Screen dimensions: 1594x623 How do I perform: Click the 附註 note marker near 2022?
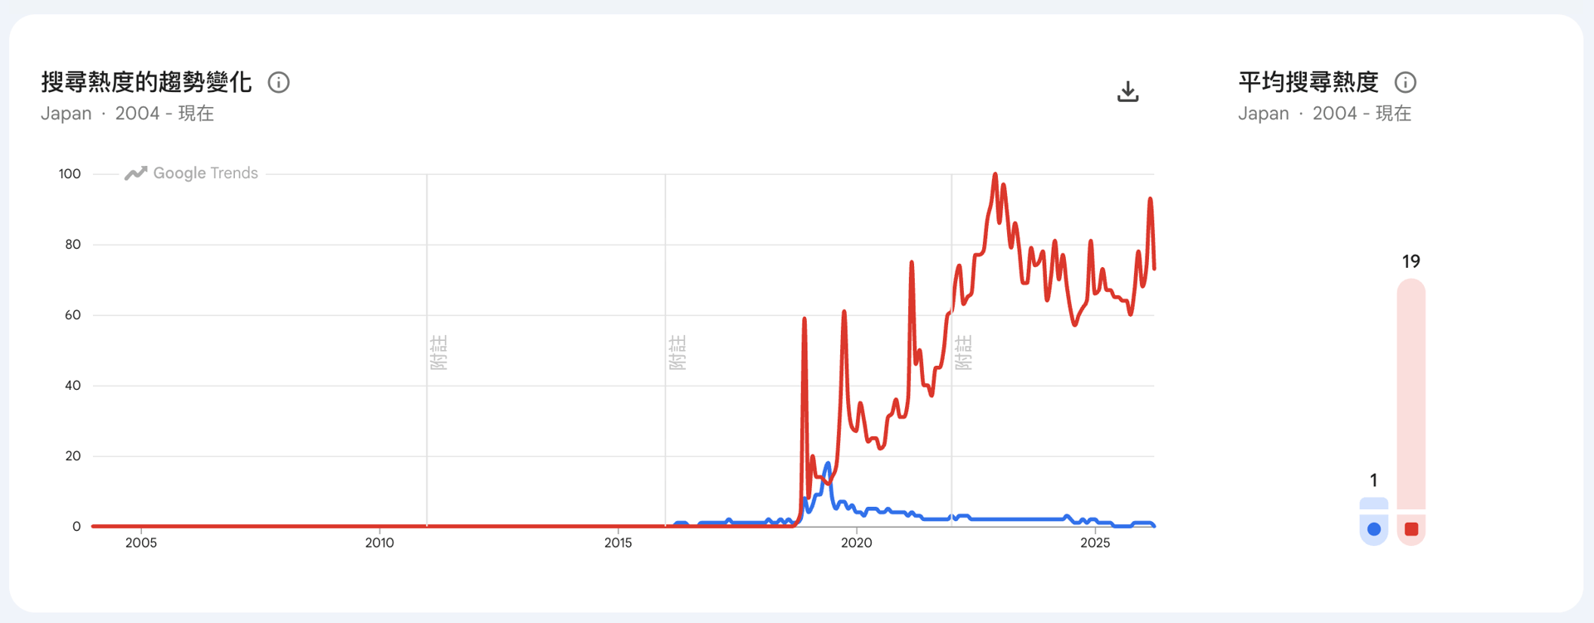click(x=963, y=353)
